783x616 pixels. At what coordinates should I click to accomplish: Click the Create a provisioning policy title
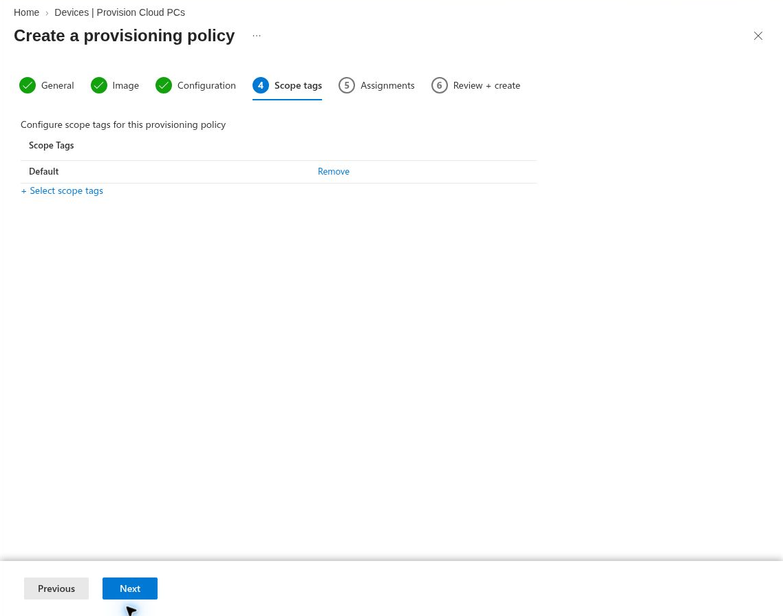[x=125, y=36]
